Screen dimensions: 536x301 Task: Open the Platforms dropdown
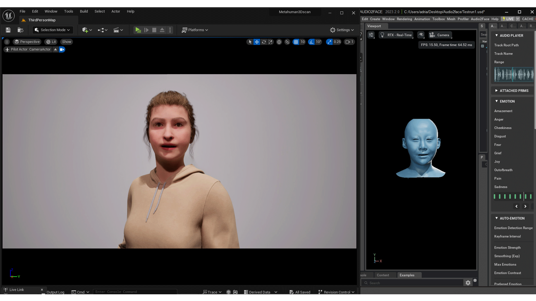[195, 30]
